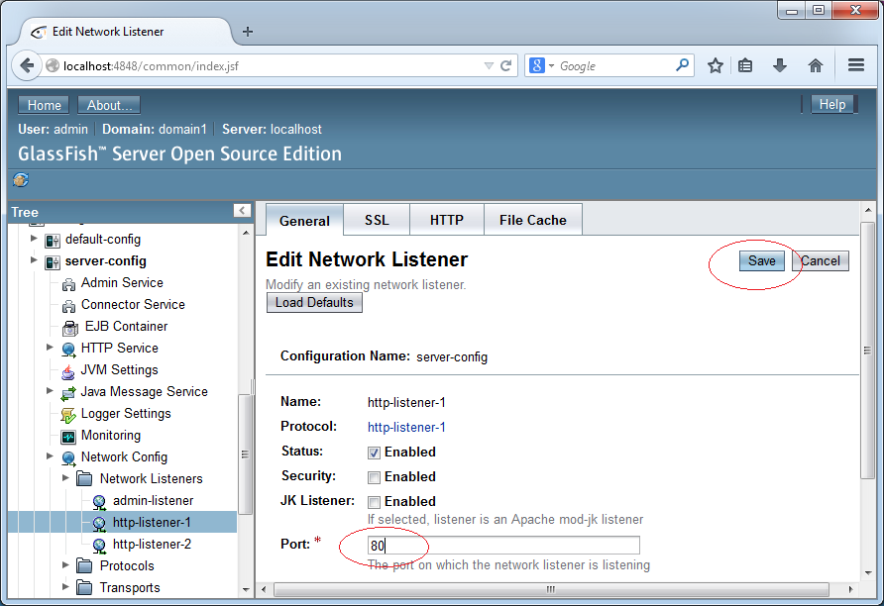This screenshot has width=884, height=606.
Task: Click the JVM Settings Java cup icon
Action: [68, 371]
